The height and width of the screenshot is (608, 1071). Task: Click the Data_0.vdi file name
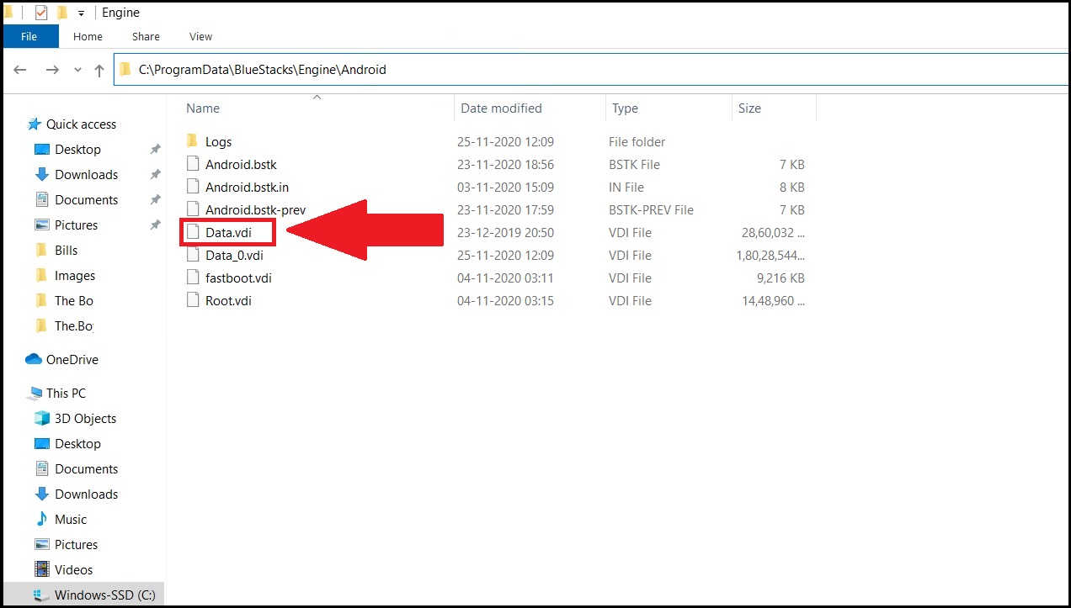pyautogui.click(x=234, y=255)
